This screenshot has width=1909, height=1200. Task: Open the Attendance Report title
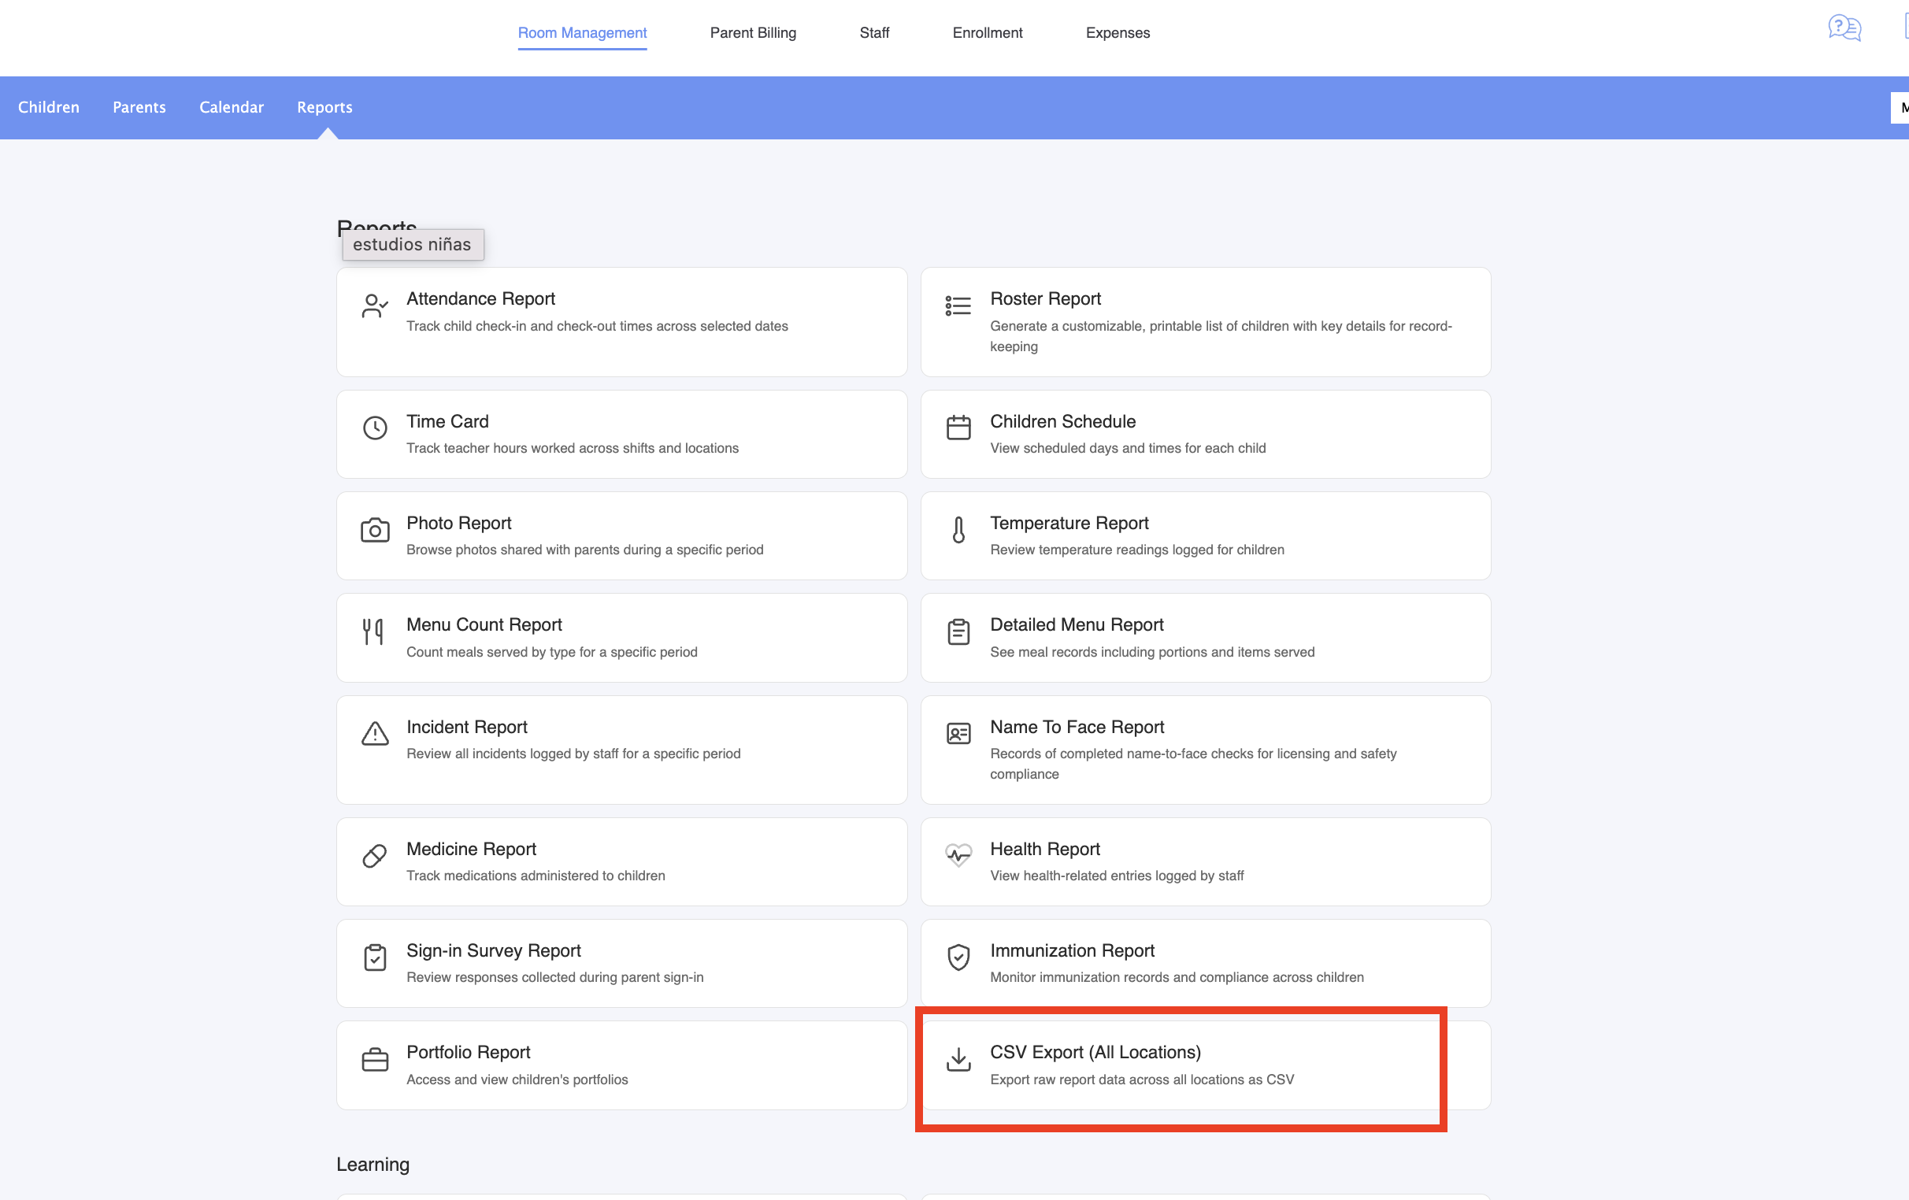coord(480,298)
